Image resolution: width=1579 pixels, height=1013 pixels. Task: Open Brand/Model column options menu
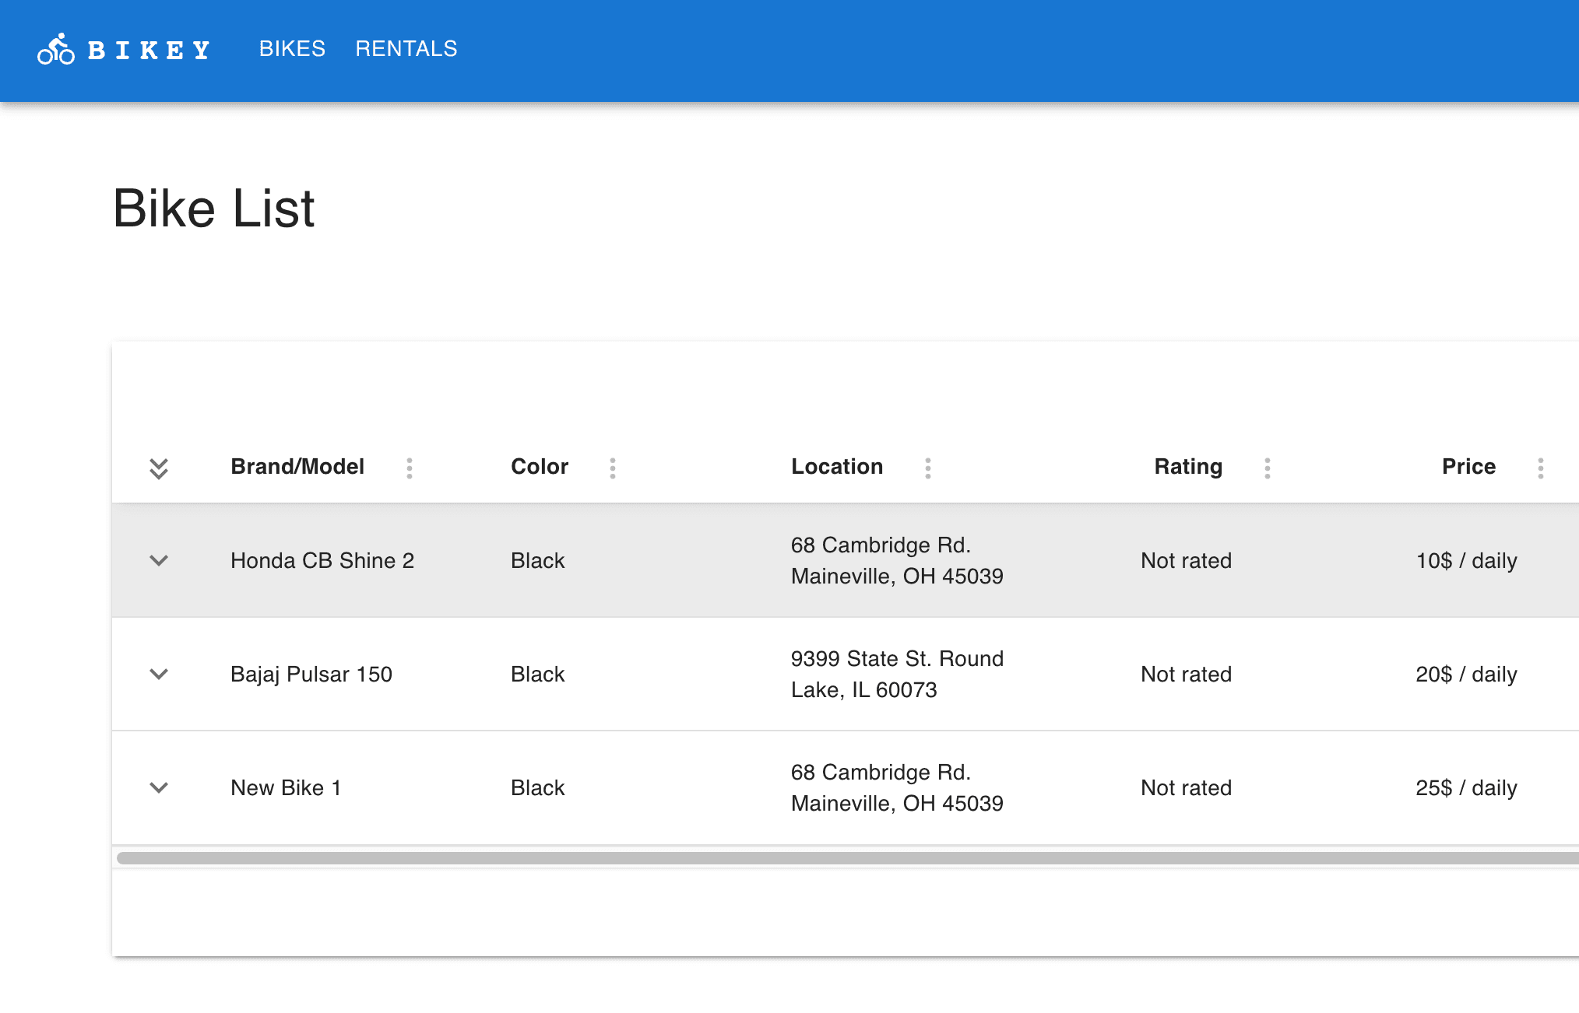(x=410, y=468)
